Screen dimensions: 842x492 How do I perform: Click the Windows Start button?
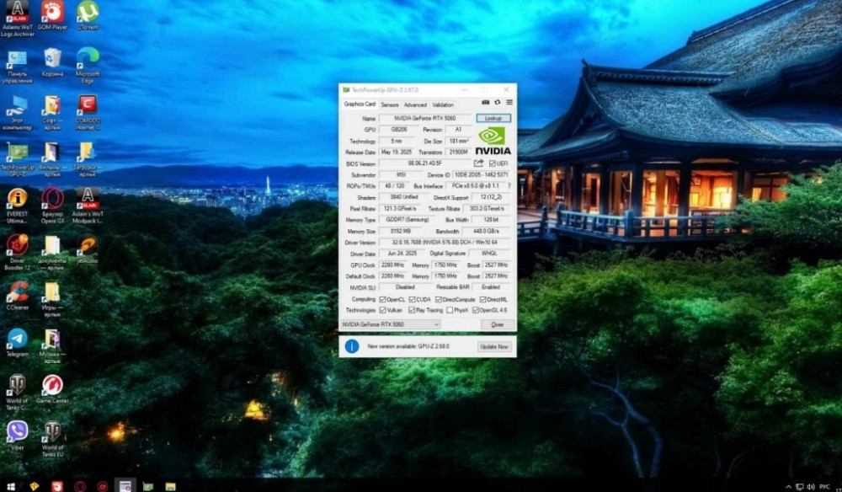pos(10,486)
